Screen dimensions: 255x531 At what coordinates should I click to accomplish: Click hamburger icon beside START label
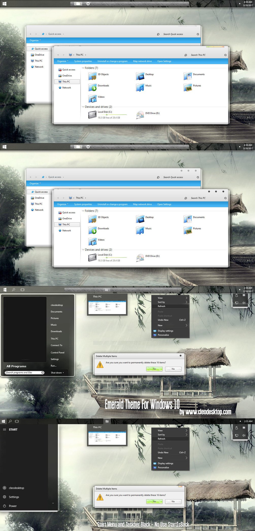coord(4,429)
